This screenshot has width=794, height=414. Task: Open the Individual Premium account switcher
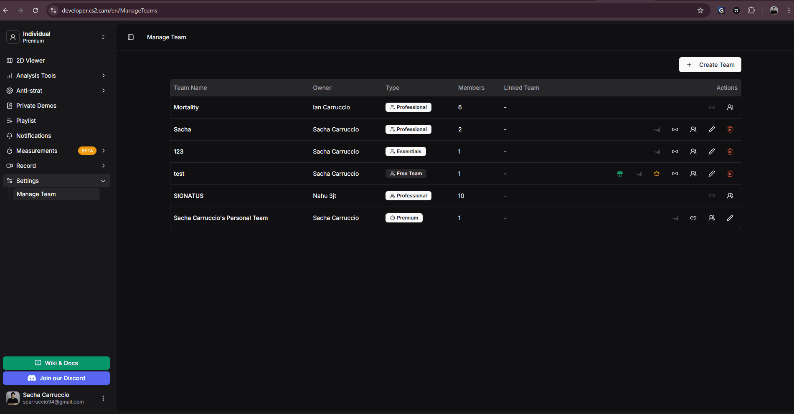coord(56,37)
